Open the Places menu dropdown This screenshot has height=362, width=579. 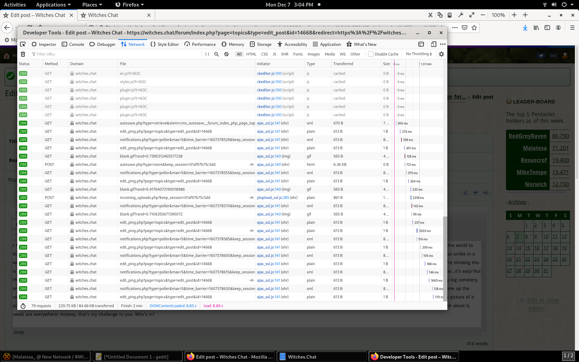coord(92,4)
